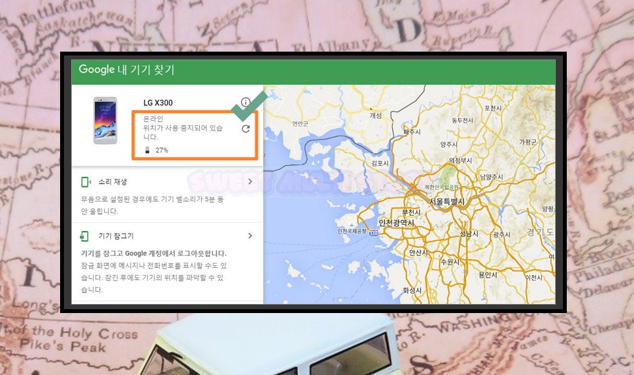This screenshot has height=375, width=634.
Task: Click 동두천시 label on the map
Action: click(x=462, y=120)
